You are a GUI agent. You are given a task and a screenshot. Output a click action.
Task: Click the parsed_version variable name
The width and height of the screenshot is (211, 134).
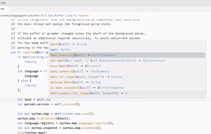coord(37,104)
